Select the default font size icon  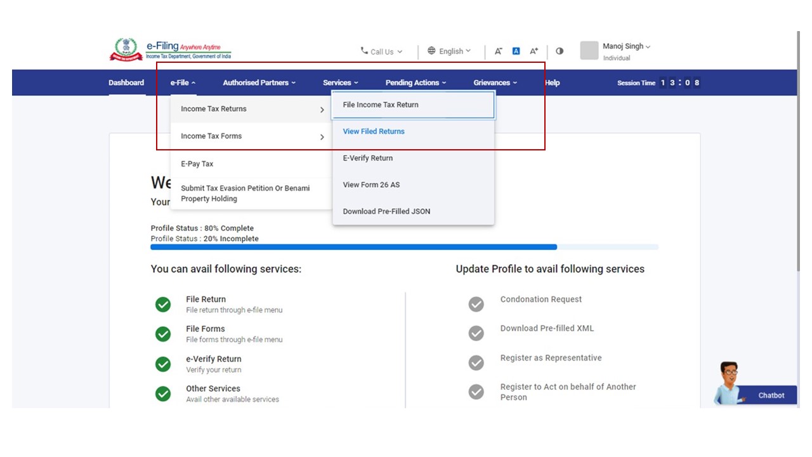pyautogui.click(x=516, y=51)
